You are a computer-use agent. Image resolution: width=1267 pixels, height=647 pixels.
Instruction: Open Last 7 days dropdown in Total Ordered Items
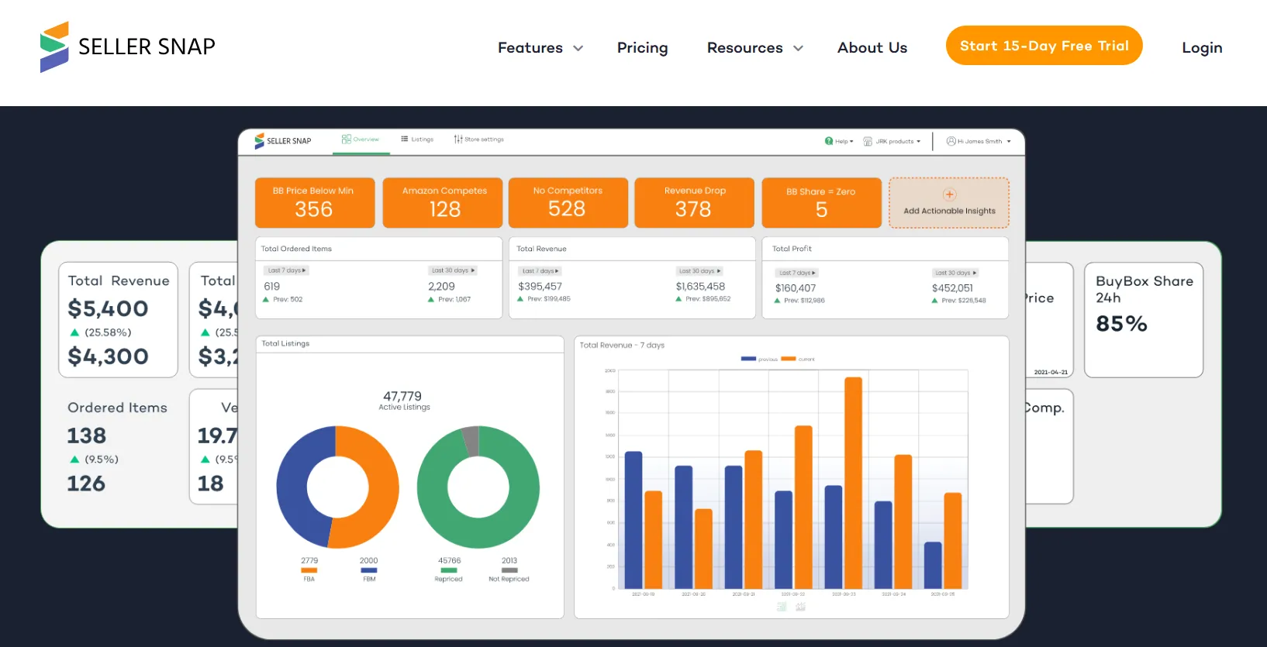tap(287, 270)
